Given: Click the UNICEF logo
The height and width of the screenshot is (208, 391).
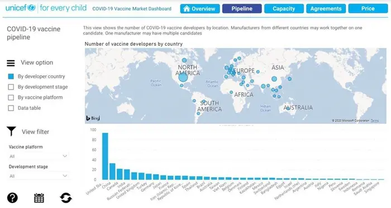Looking at the screenshot, I should tap(21, 8).
